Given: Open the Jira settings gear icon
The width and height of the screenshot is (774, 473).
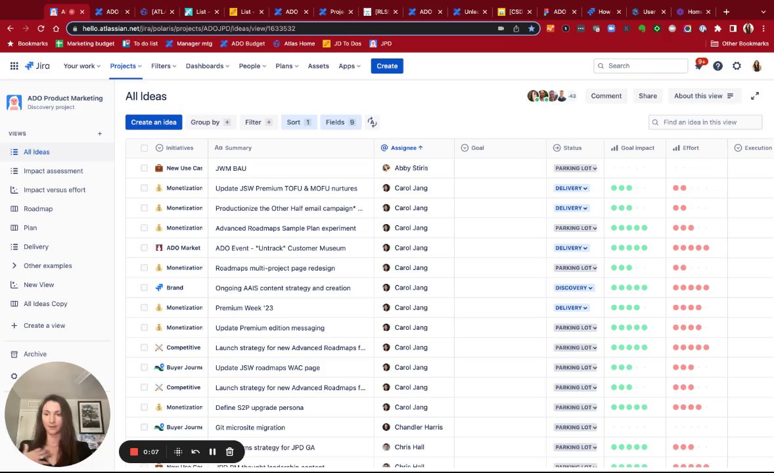Looking at the screenshot, I should coord(737,66).
